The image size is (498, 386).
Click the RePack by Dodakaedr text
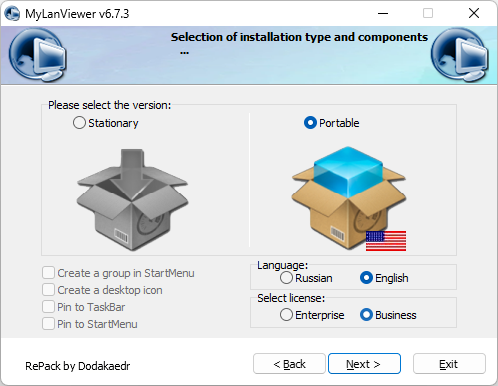click(78, 366)
